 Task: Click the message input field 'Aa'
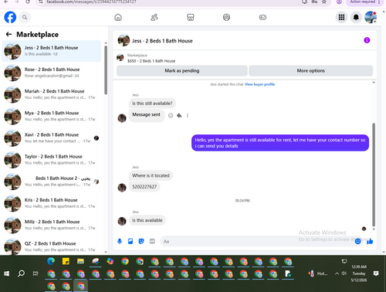(257, 241)
